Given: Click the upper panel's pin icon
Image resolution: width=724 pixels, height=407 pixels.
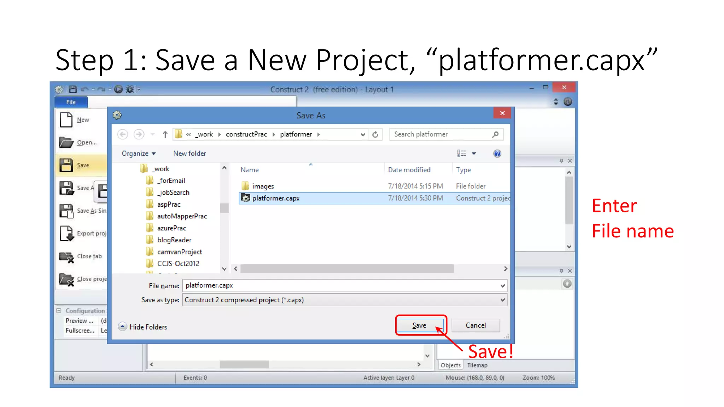Looking at the screenshot, I should (561, 161).
